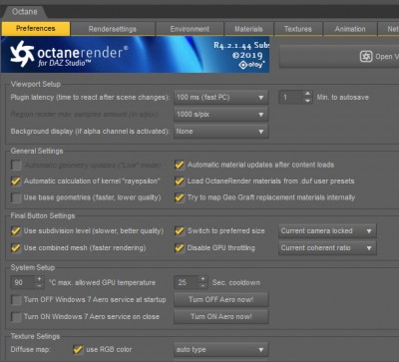Image resolution: width=399 pixels, height=362 pixels.
Task: Click the GPU temperature input field
Action: point(23,282)
